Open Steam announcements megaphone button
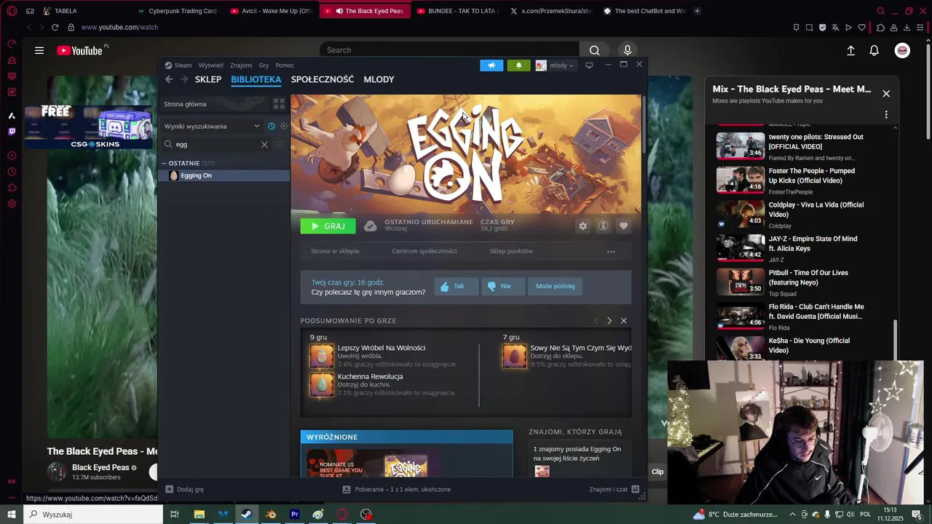 tap(491, 65)
